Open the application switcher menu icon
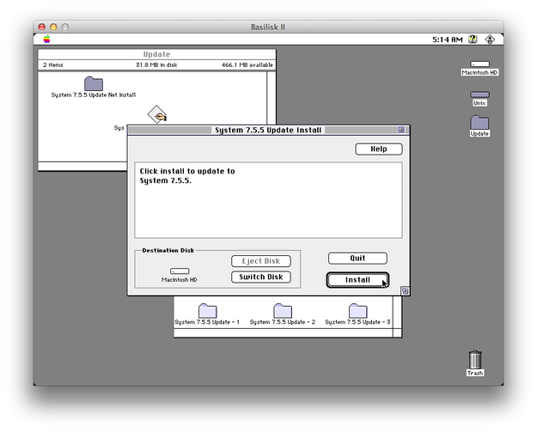Viewport: 537px width, 432px height. point(490,40)
